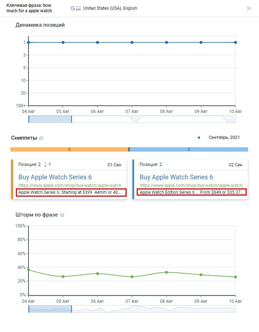Click the storm chart range selector window
The height and width of the screenshot is (332, 259).
(x=50, y=309)
